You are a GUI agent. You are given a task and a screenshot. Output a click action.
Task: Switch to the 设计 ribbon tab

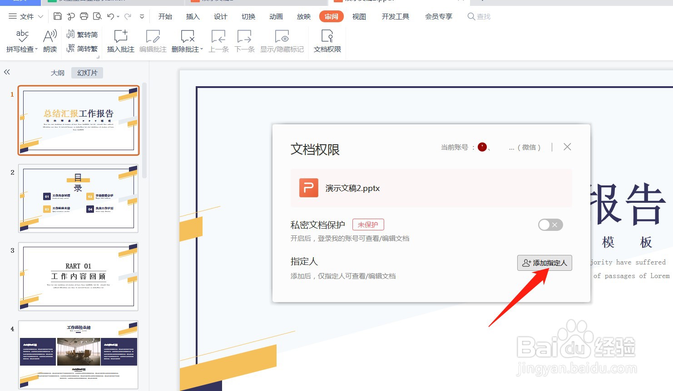point(221,16)
